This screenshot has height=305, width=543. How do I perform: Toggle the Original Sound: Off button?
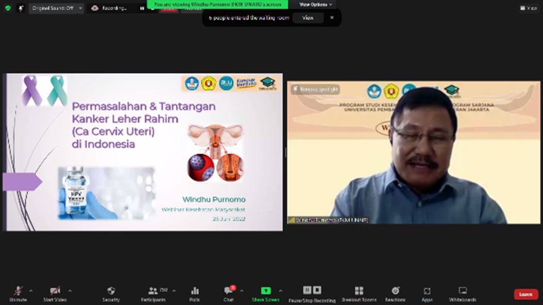53,8
